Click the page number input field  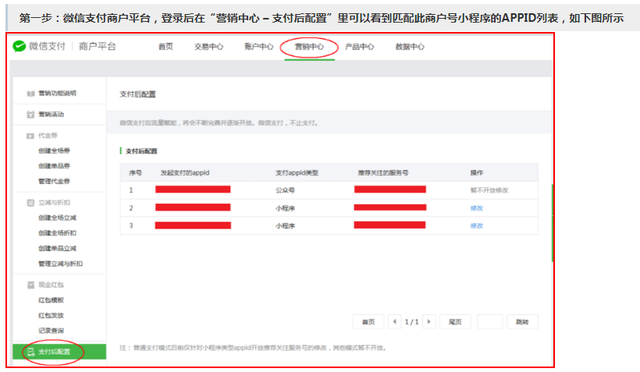[x=489, y=322]
